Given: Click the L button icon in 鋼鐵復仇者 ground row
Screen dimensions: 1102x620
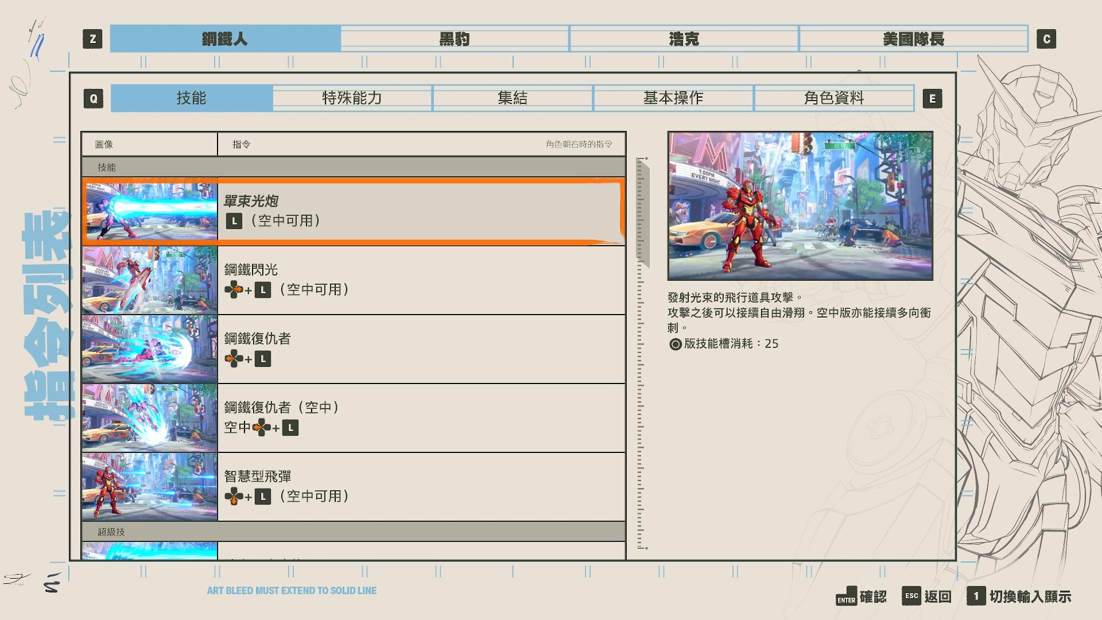Looking at the screenshot, I should [x=263, y=359].
